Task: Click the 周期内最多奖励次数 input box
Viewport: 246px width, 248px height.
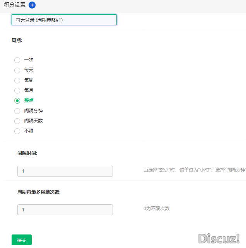Action: pyautogui.click(x=65, y=210)
